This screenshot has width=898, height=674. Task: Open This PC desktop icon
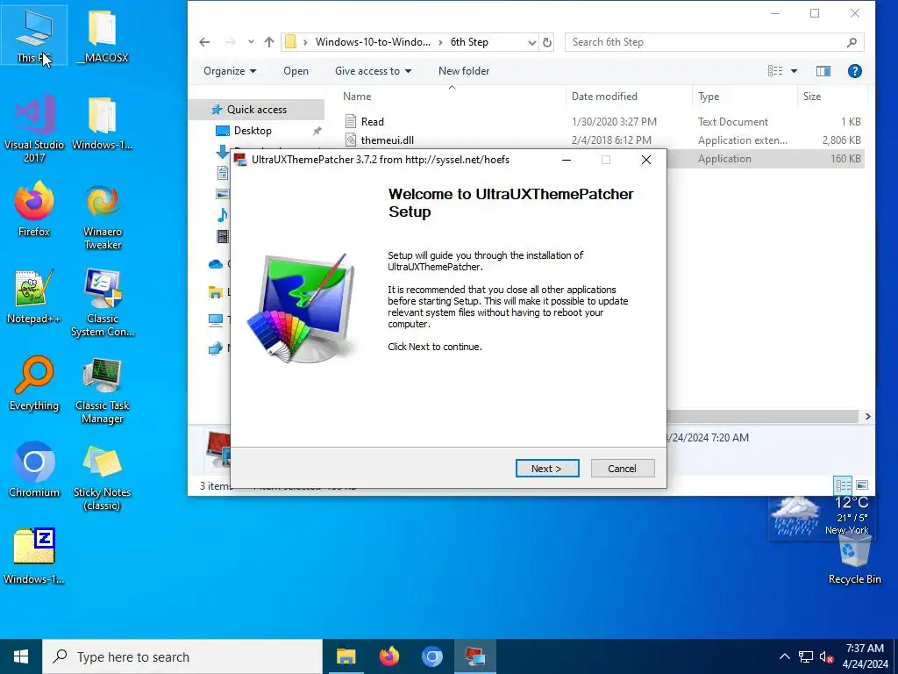tap(34, 35)
